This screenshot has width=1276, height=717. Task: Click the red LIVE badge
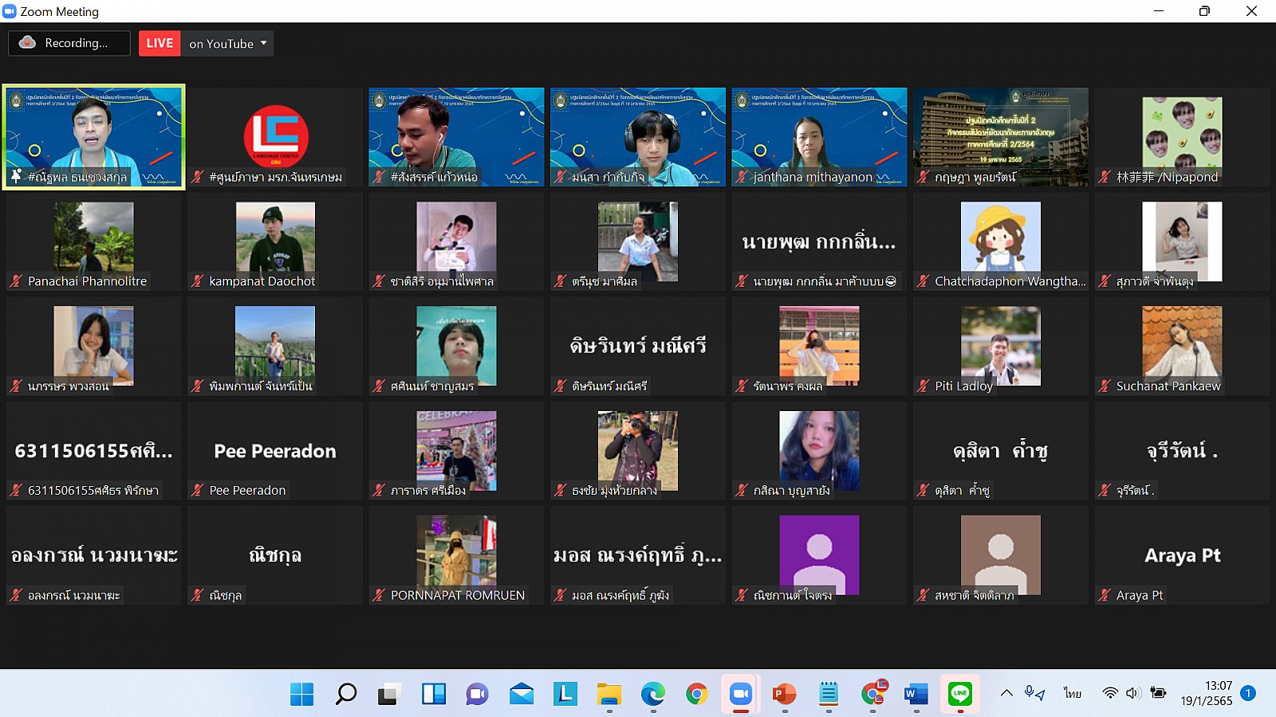[159, 43]
